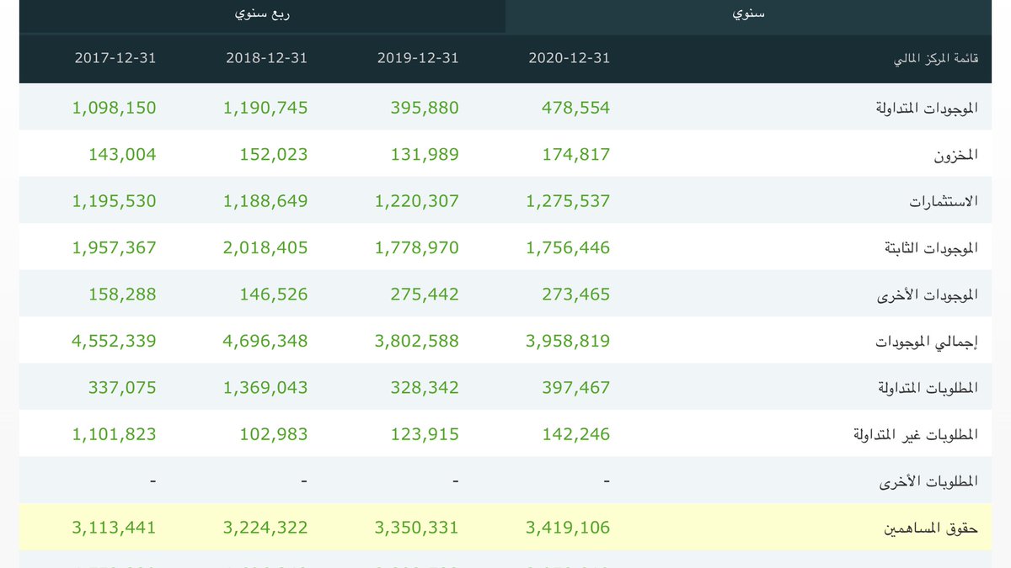1011x568 pixels.
Task: Pick the investments figure 1,188,649
Action: [x=265, y=202]
